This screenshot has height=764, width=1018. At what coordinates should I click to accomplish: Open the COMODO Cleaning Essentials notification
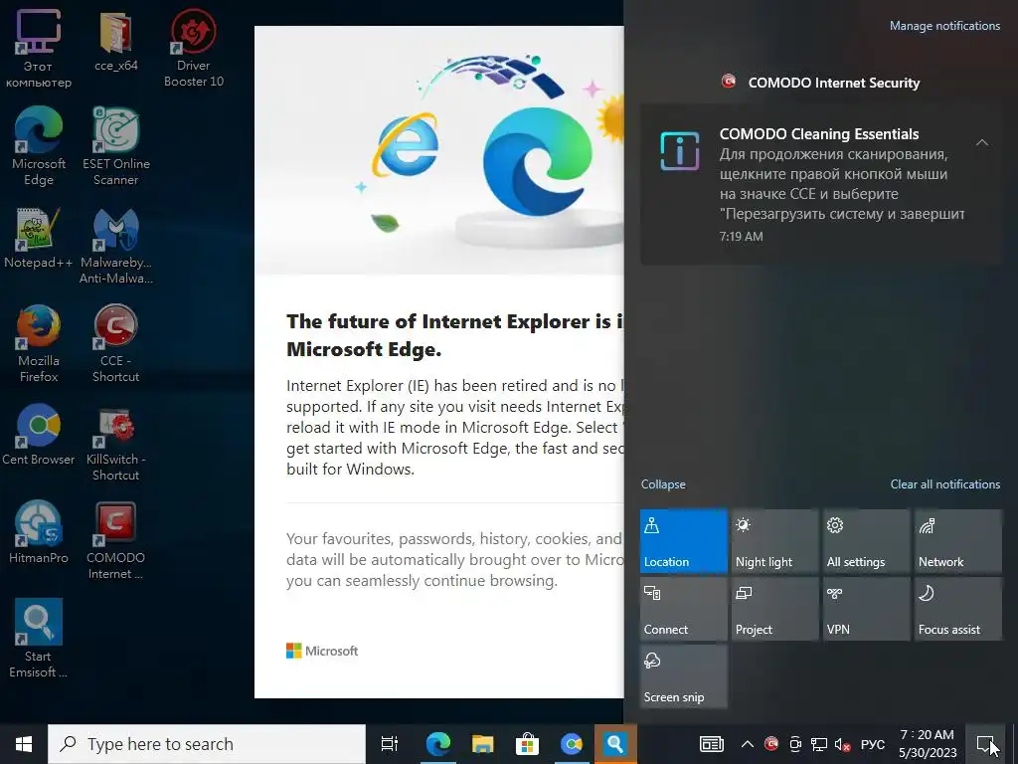(x=821, y=184)
